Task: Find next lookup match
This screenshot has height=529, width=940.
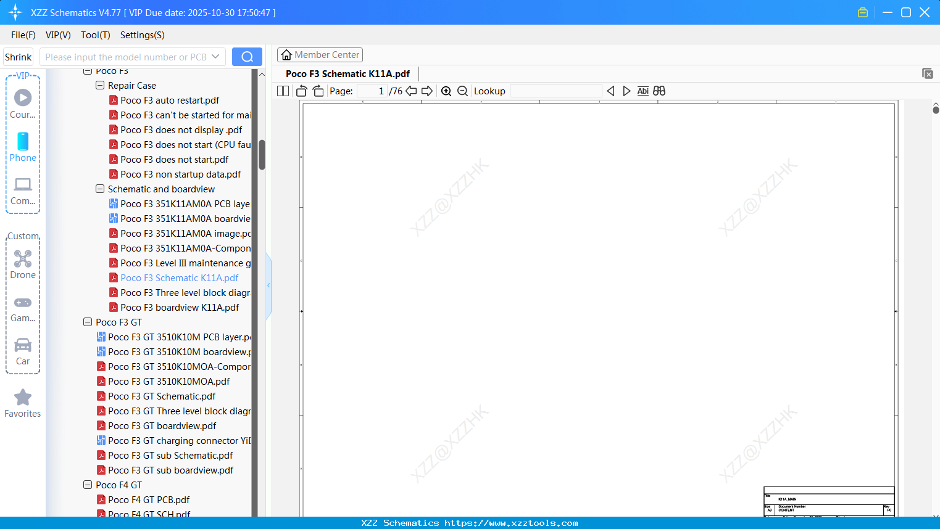Action: [626, 91]
